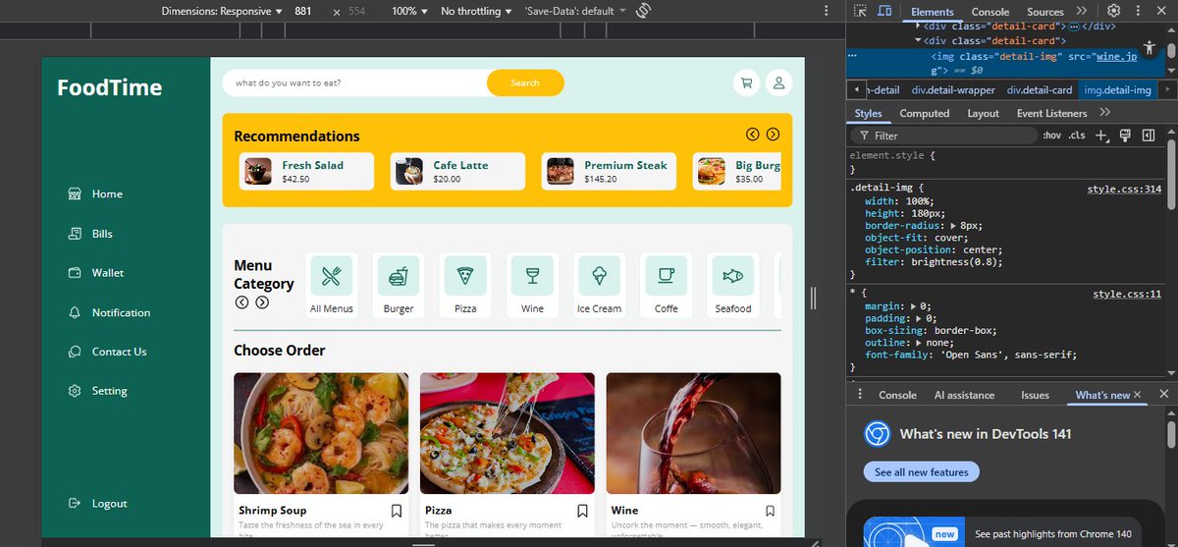Open the computed styles sidebar icon
This screenshot has height=547, width=1178.
[1148, 136]
